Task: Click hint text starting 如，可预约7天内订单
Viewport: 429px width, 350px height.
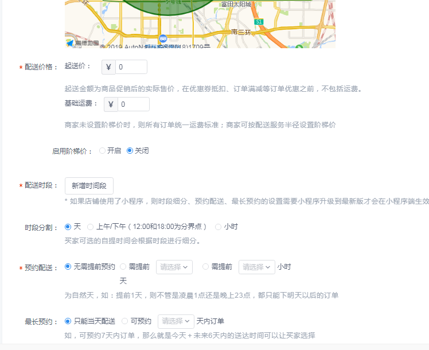Action: (190, 336)
